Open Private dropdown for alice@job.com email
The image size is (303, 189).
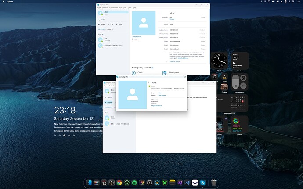click(x=203, y=45)
